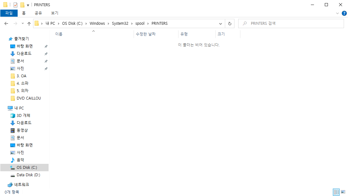This screenshot has width=348, height=196.
Task: Expand the chevron after System32 in breadcrumb
Action: 132,23
